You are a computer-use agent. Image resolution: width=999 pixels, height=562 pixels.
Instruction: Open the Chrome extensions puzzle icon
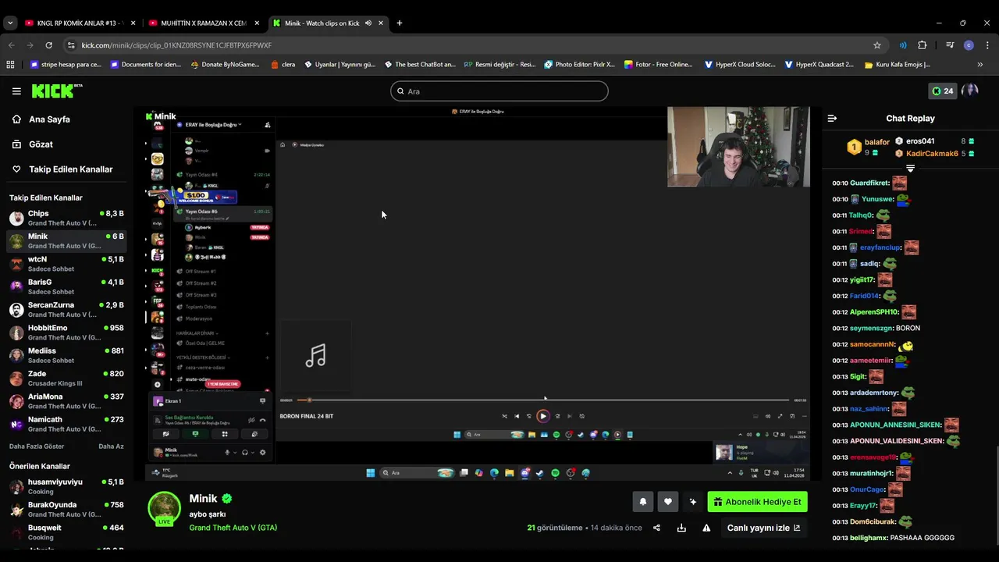[x=922, y=45]
